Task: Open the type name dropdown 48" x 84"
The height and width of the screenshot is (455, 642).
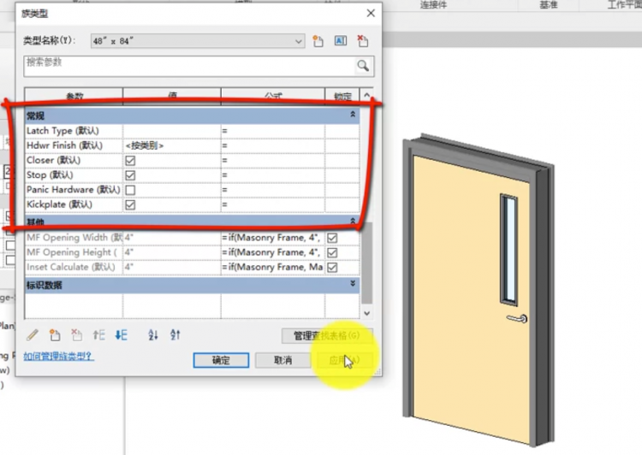Action: [x=298, y=40]
